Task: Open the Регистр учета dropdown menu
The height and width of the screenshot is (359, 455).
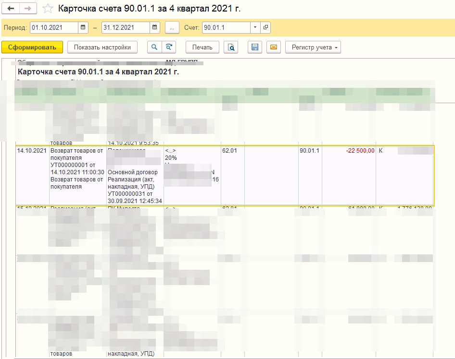Action: tap(313, 47)
